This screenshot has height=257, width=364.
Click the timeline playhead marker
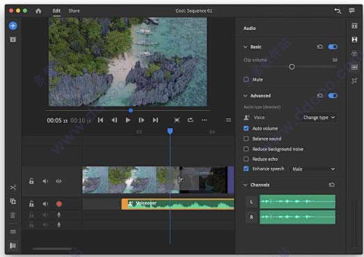pyautogui.click(x=170, y=131)
